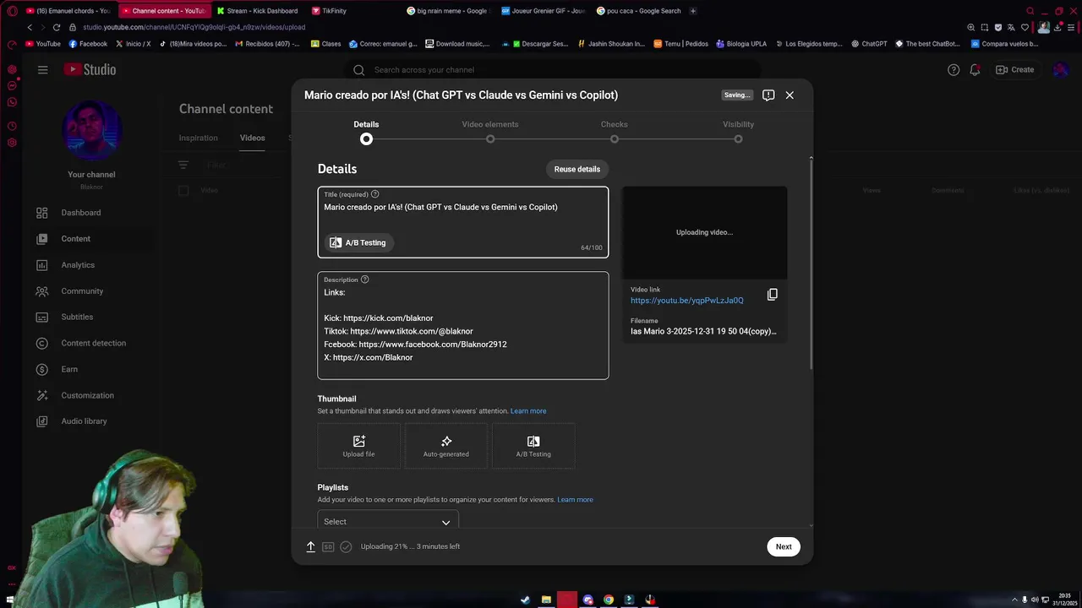Open the send feedback icon beside Saving
Screen dimensions: 1082x608
click(768, 95)
